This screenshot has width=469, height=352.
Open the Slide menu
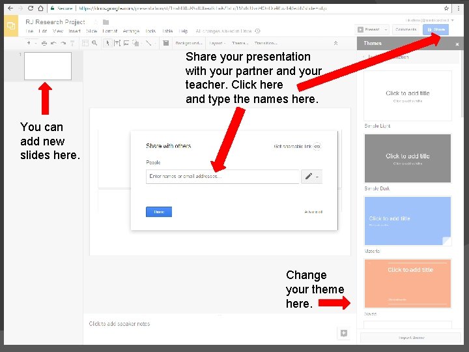tap(92, 31)
